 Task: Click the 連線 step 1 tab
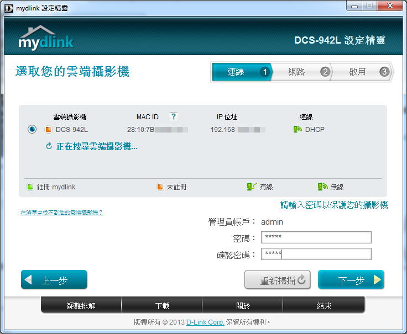point(241,72)
